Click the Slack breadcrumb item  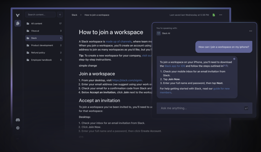(x=74, y=15)
